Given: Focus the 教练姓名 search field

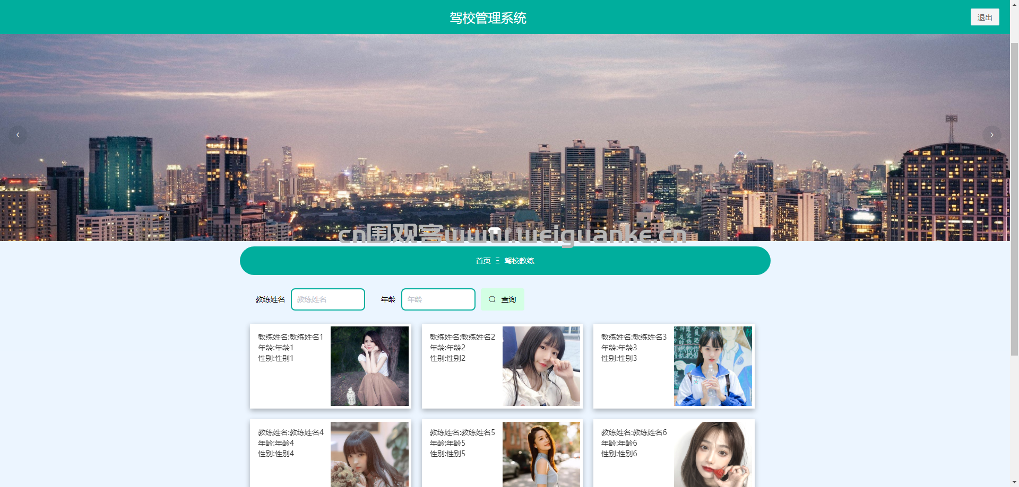Looking at the screenshot, I should [x=328, y=299].
